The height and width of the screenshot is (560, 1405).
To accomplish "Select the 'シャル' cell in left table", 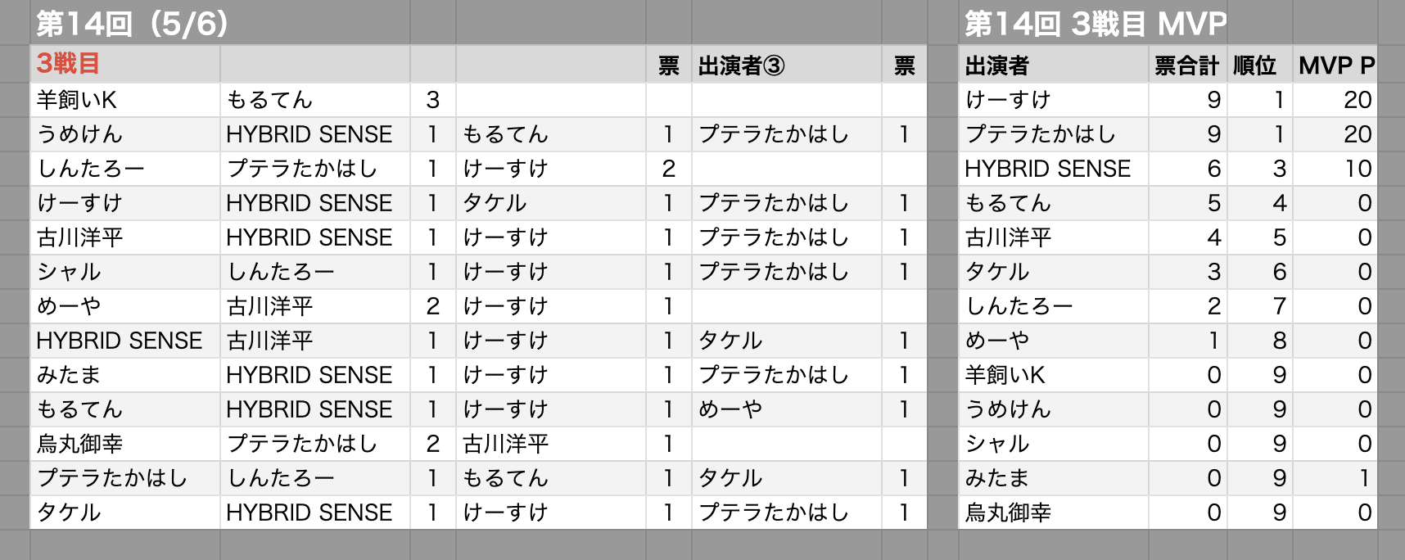I will pos(69,272).
